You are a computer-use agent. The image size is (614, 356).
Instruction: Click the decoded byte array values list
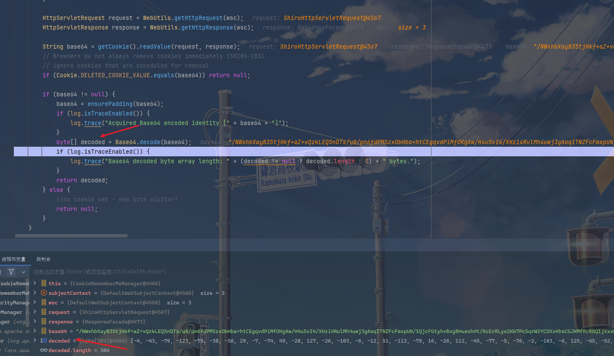[x=372, y=341]
